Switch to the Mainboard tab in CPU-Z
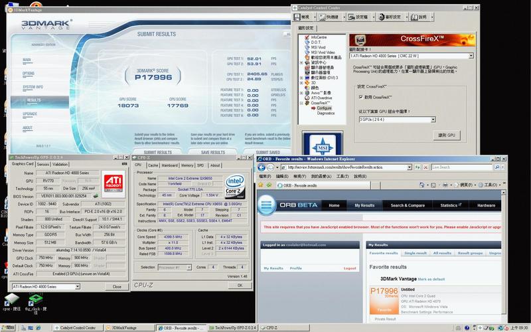 pos(169,165)
